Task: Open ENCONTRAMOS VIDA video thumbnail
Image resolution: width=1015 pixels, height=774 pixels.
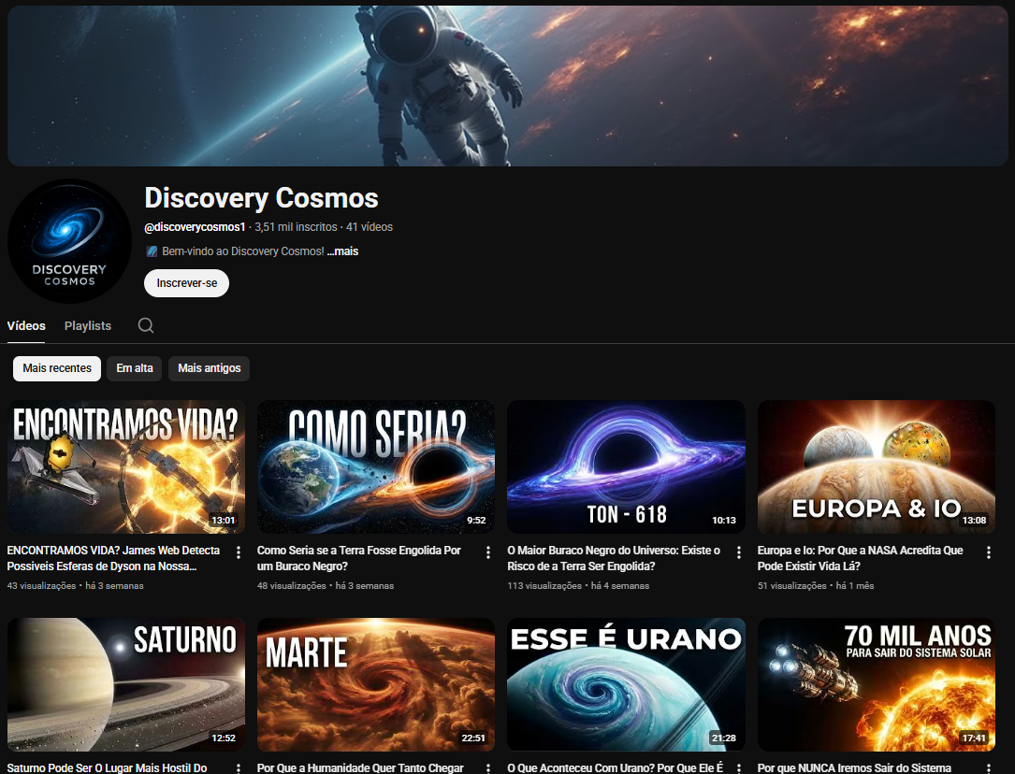Action: (126, 466)
